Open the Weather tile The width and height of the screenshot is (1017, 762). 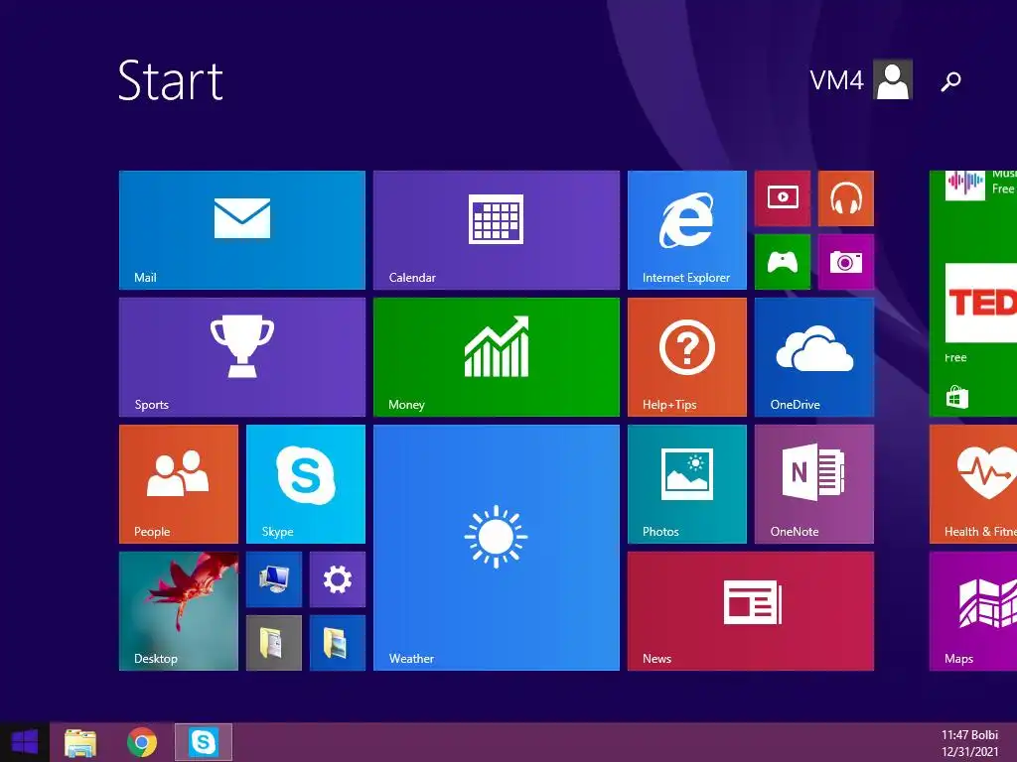[497, 548]
